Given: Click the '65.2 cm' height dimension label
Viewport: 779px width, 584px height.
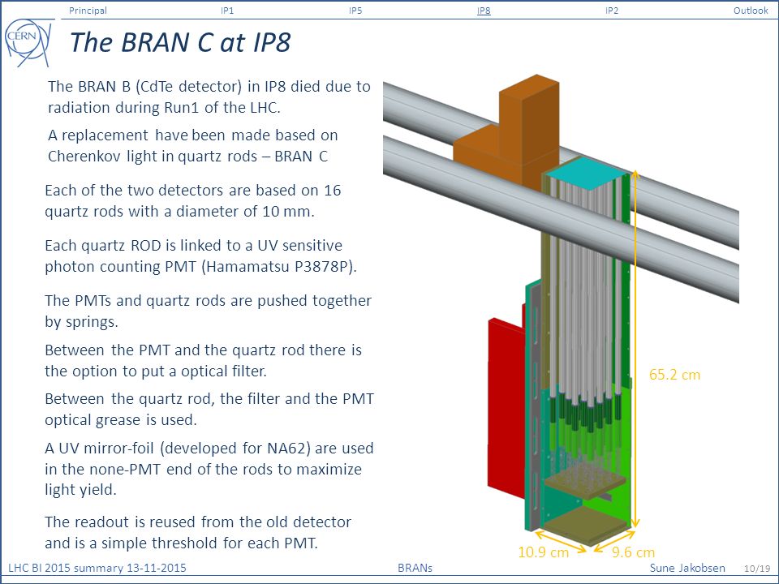Looking at the screenshot, I should coord(674,375).
